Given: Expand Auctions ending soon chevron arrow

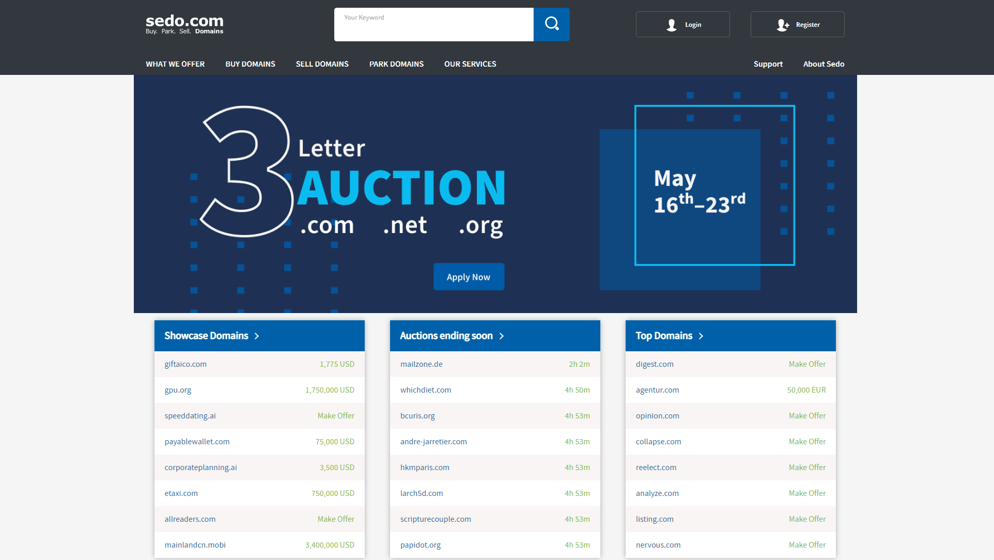Looking at the screenshot, I should coord(501,336).
